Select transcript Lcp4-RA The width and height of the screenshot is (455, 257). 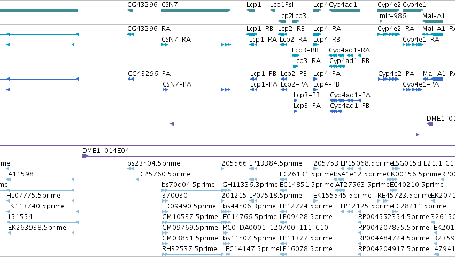[327, 29]
